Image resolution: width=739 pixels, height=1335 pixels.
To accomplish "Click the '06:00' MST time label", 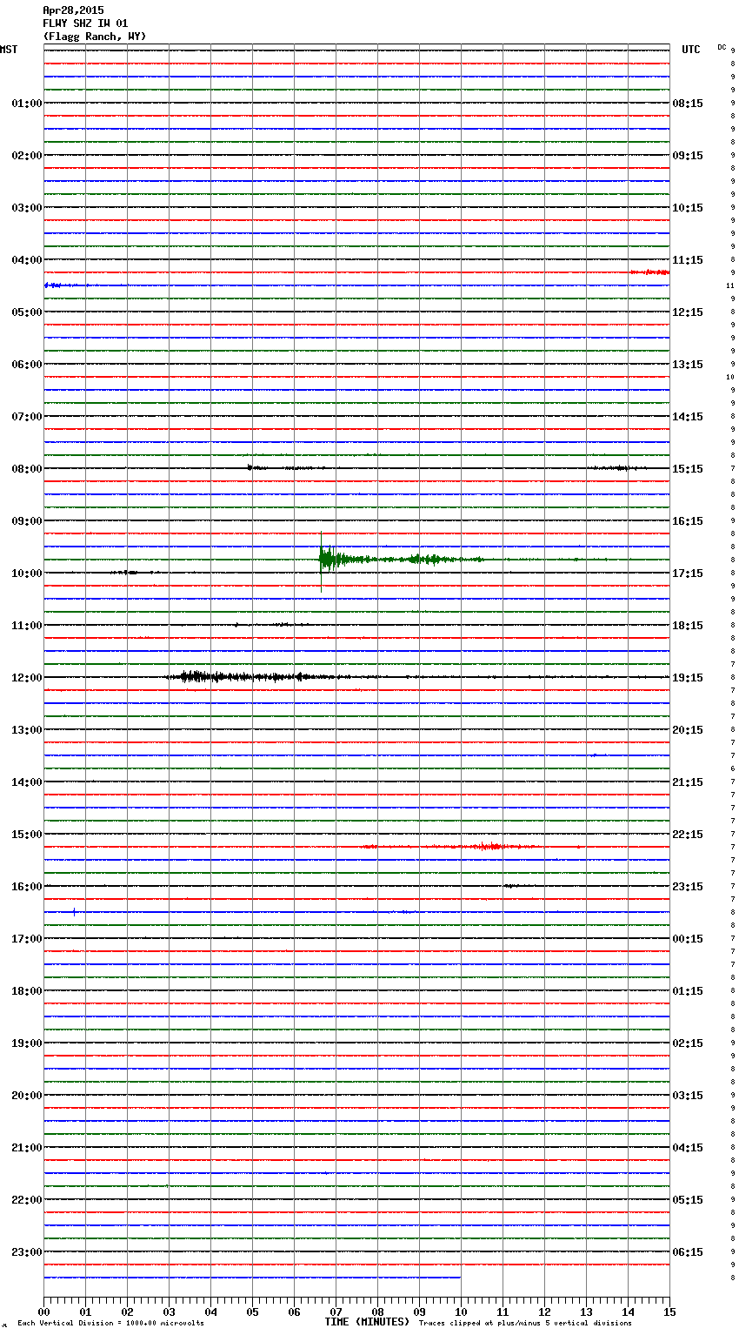I will tap(27, 365).
